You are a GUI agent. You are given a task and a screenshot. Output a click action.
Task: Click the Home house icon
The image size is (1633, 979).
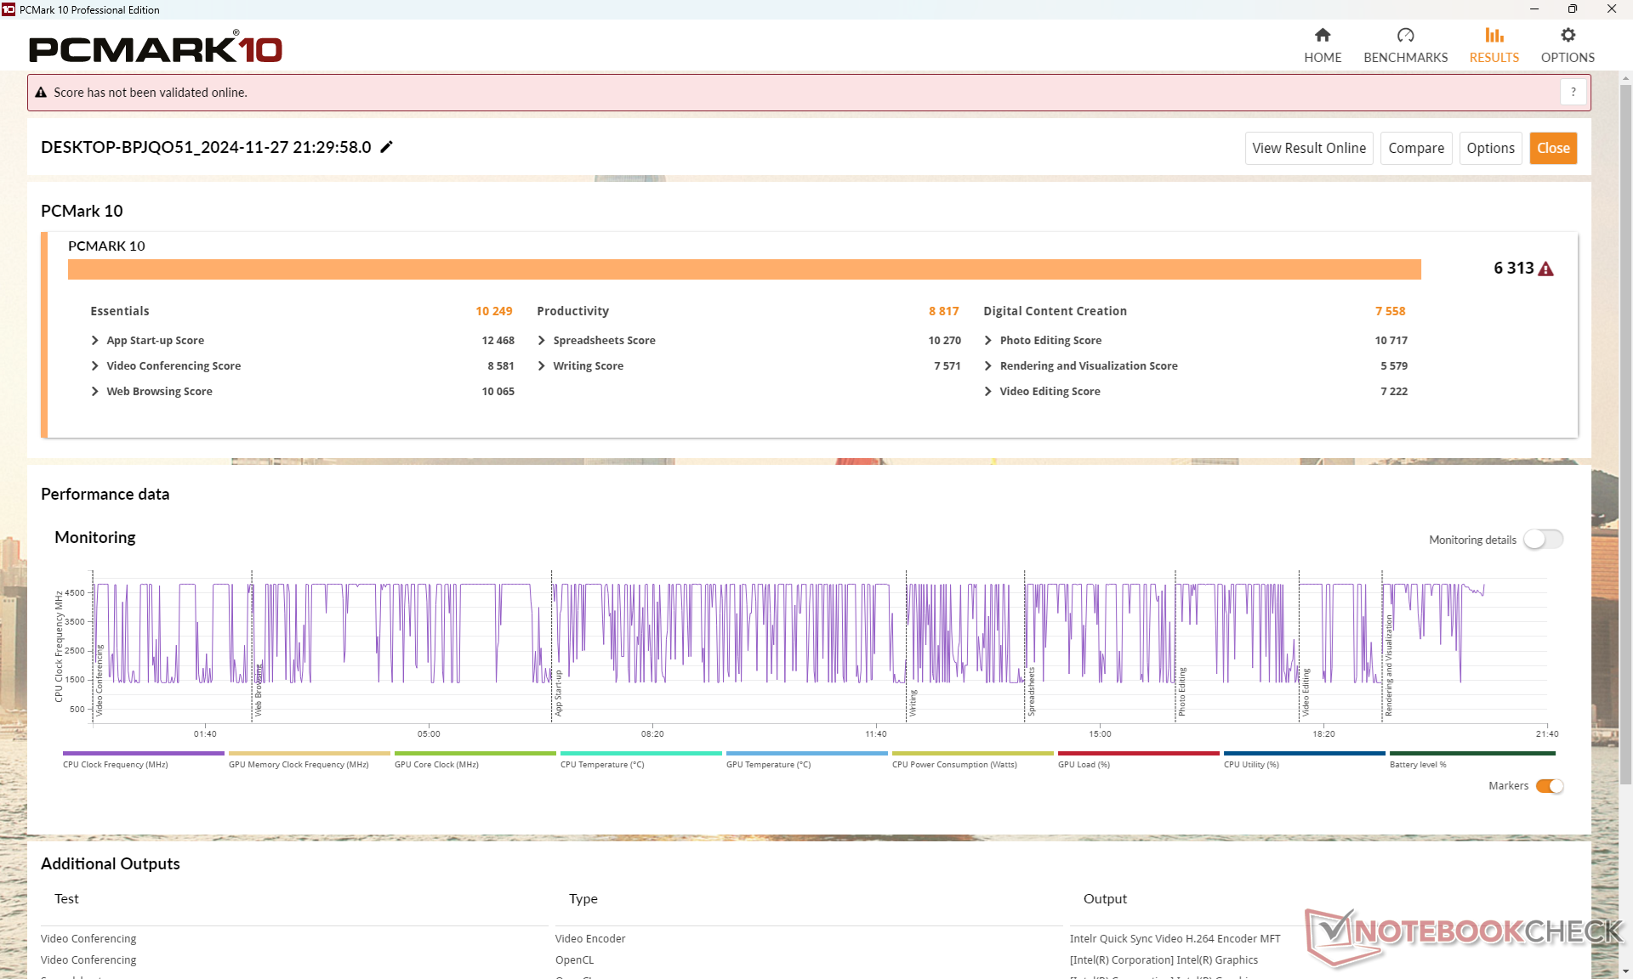[1322, 36]
